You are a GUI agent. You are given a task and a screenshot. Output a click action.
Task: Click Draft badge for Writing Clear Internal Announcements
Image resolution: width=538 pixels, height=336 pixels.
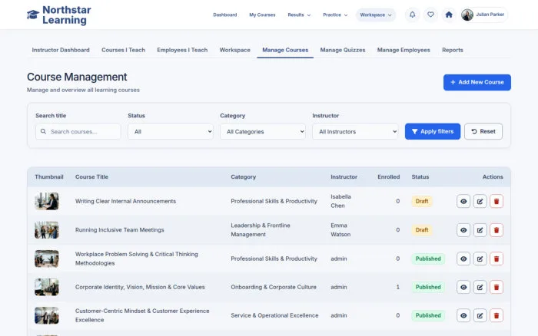[422, 202]
